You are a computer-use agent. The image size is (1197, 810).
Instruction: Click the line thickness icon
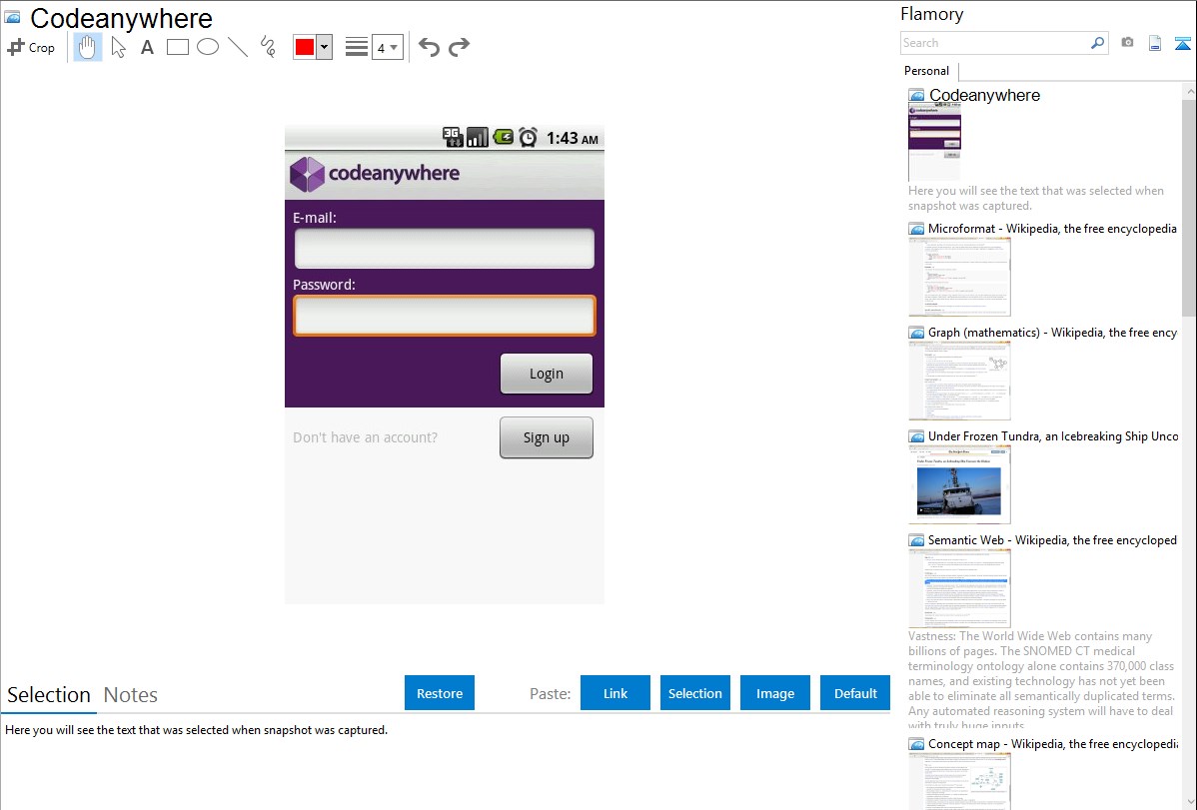[357, 47]
